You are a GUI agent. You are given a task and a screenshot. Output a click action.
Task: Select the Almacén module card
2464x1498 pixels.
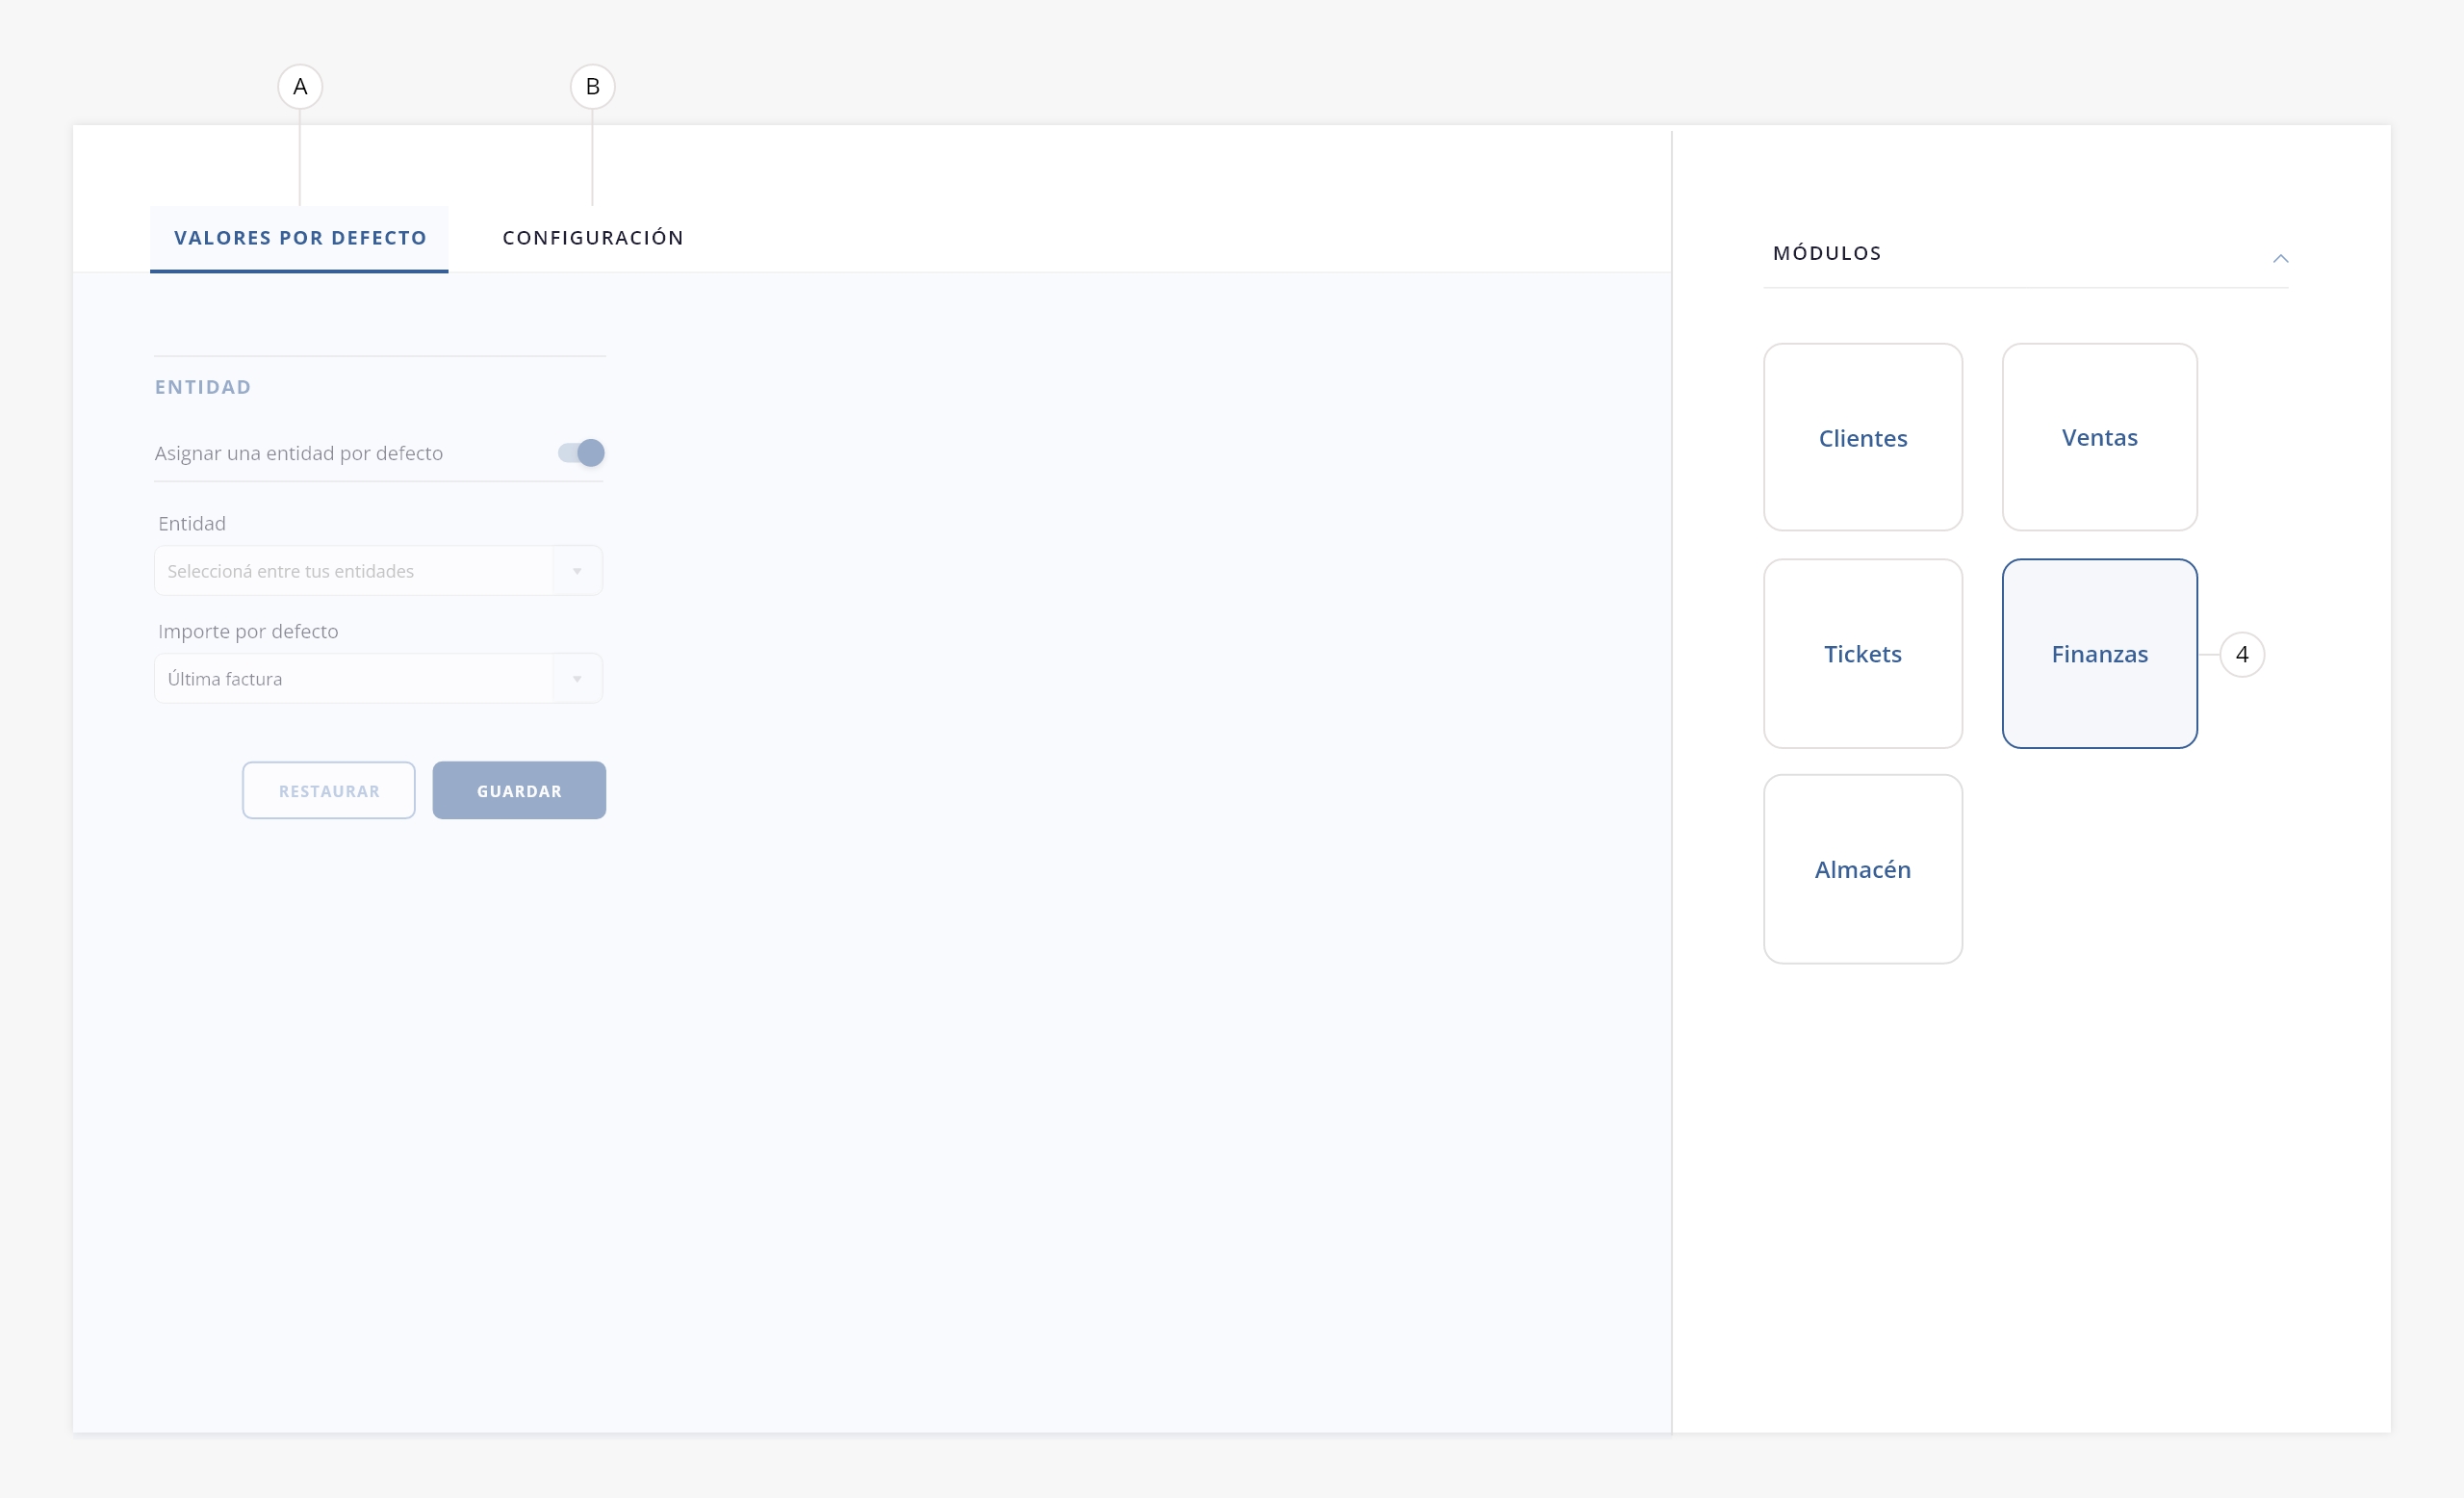(1862, 869)
